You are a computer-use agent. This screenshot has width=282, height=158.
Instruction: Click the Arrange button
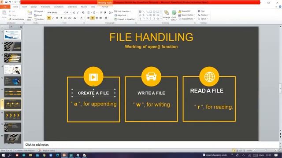[167, 15]
